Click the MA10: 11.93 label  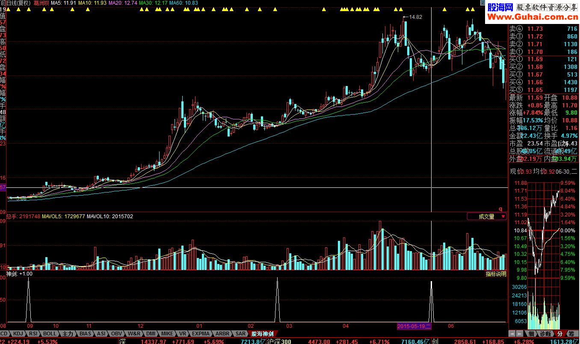coord(92,3)
